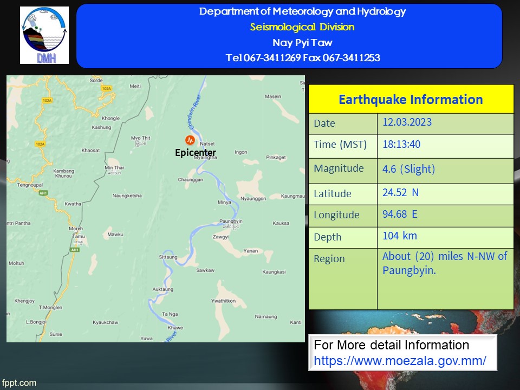
Task: Select the 'Minya' label on the map
Action: click(x=224, y=202)
